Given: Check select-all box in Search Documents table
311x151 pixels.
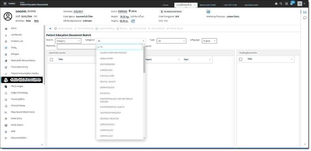Looking at the screenshot, I should [x=51, y=60].
